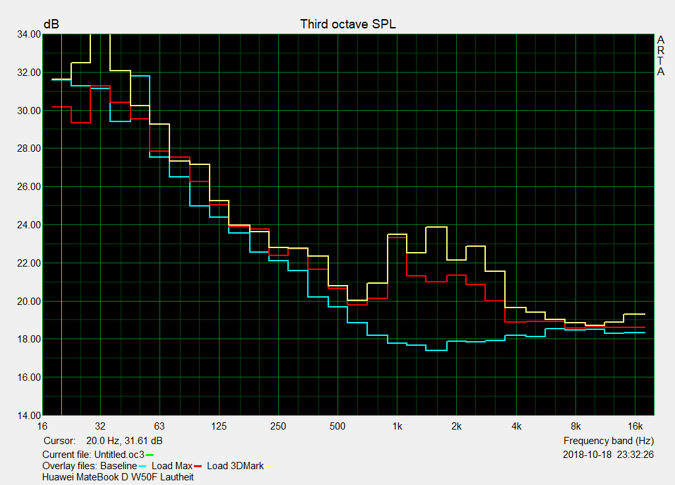The image size is (675, 485).
Task: Click the vertical ARTA label
Action: coord(660,55)
